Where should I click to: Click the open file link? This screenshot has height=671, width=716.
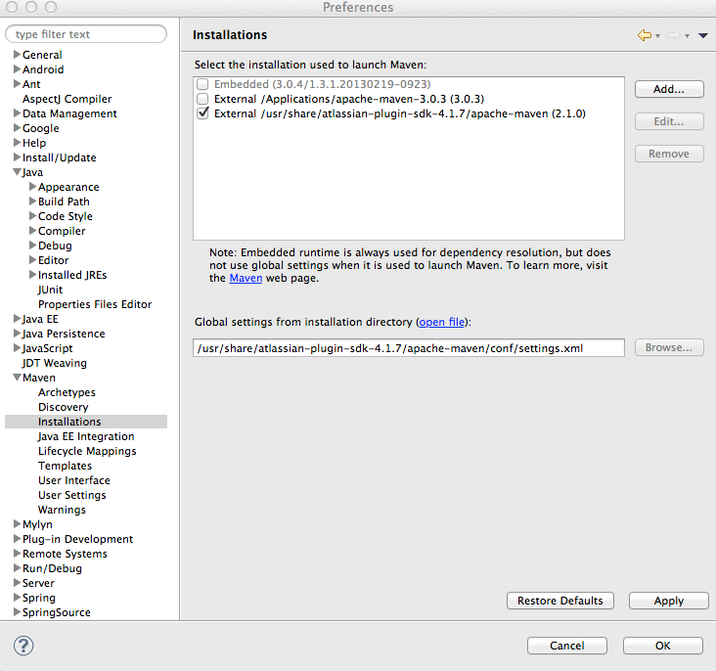coord(441,322)
